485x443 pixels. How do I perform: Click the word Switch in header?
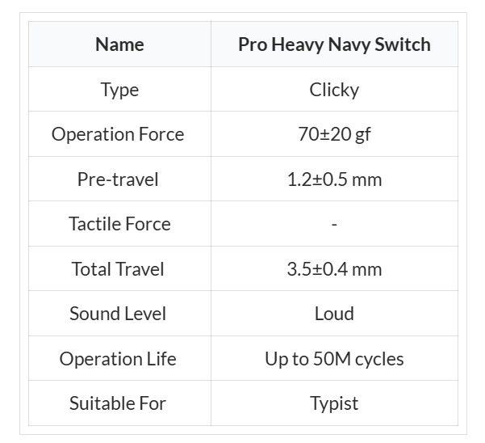point(403,44)
